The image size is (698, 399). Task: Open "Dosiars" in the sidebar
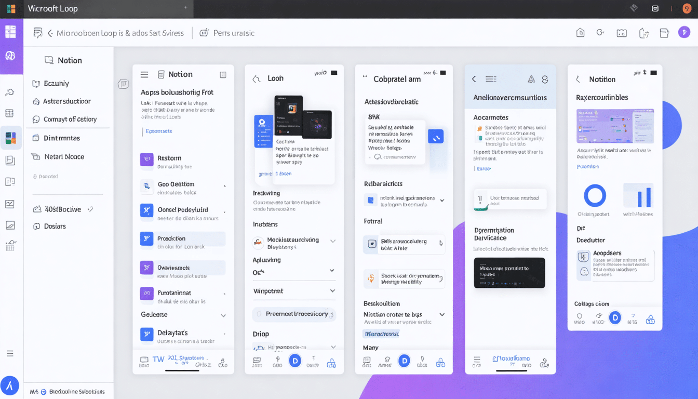point(49,226)
